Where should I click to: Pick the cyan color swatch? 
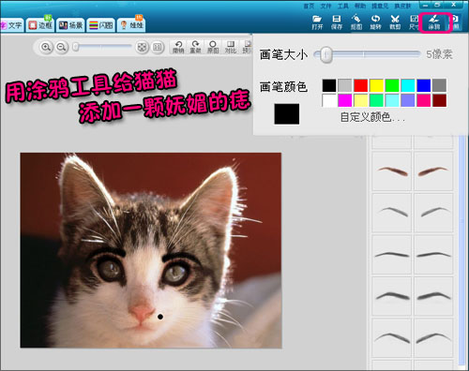point(408,85)
